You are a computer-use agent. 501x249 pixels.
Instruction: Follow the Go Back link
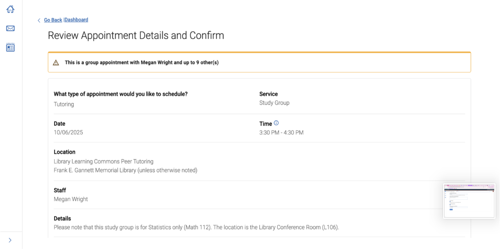click(x=53, y=20)
